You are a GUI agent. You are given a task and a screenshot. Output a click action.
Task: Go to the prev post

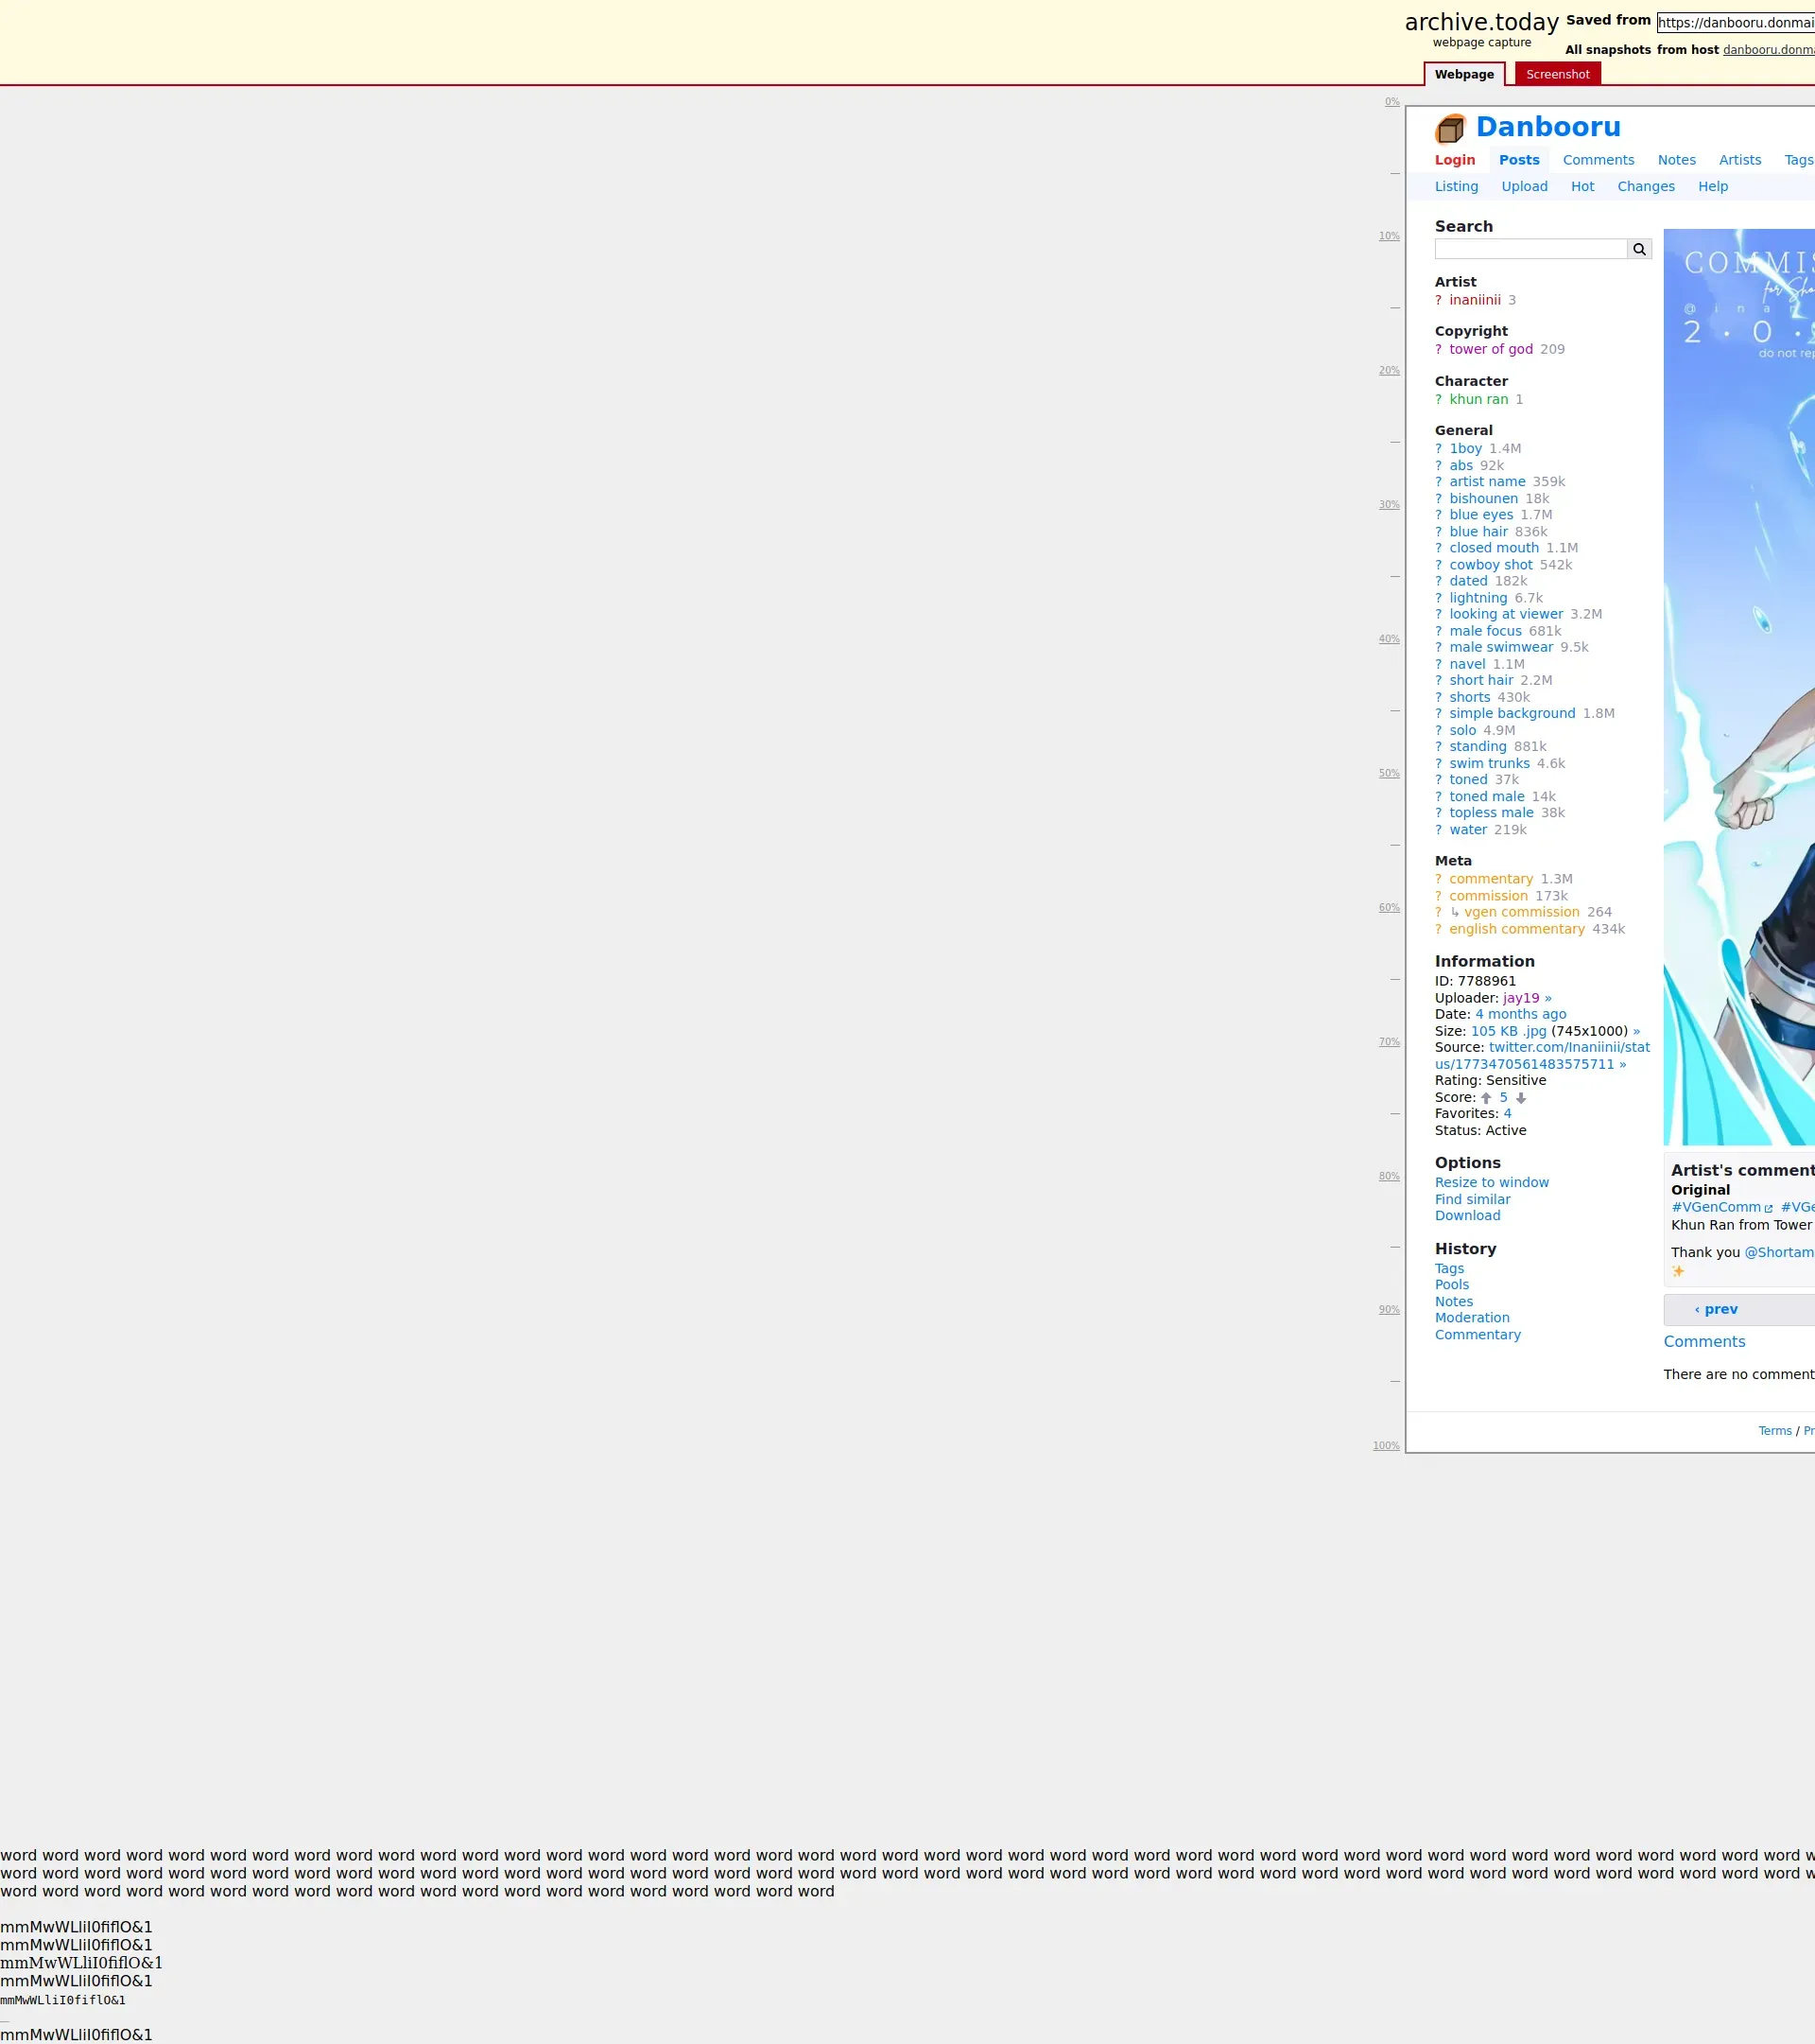1716,1309
